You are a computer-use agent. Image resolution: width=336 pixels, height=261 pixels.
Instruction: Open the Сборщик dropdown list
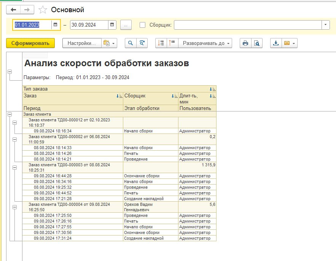[325, 25]
